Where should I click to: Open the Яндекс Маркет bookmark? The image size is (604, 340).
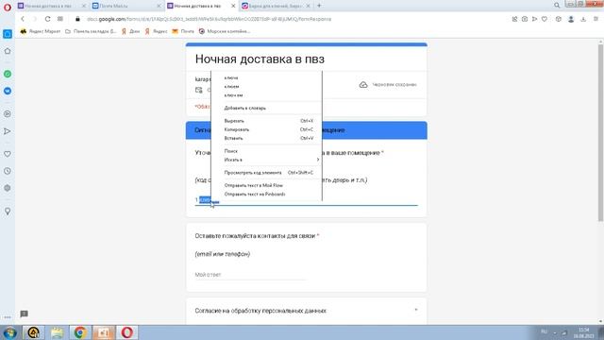coord(41,31)
